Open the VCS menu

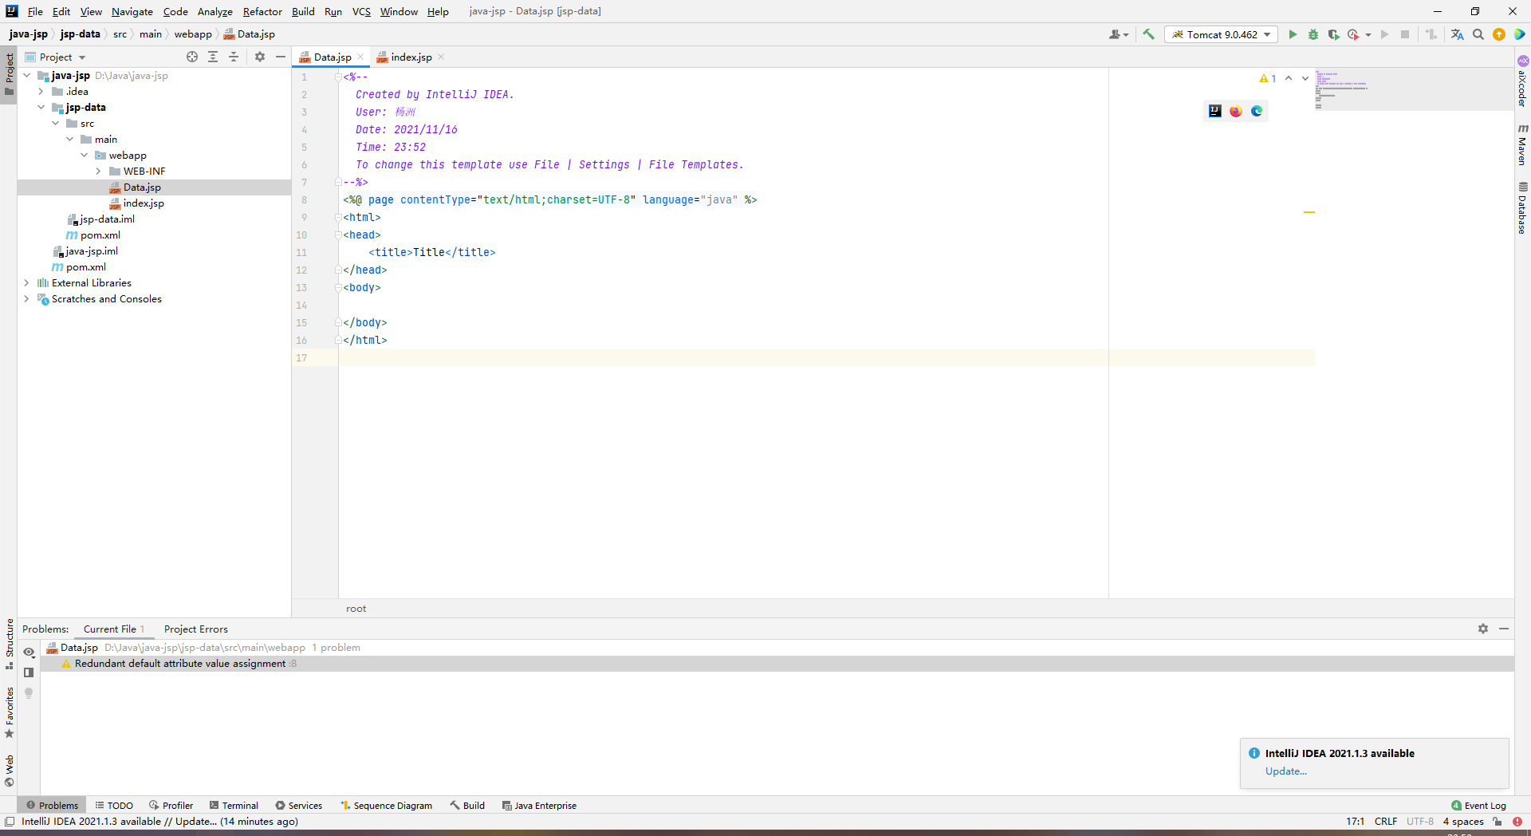point(361,11)
